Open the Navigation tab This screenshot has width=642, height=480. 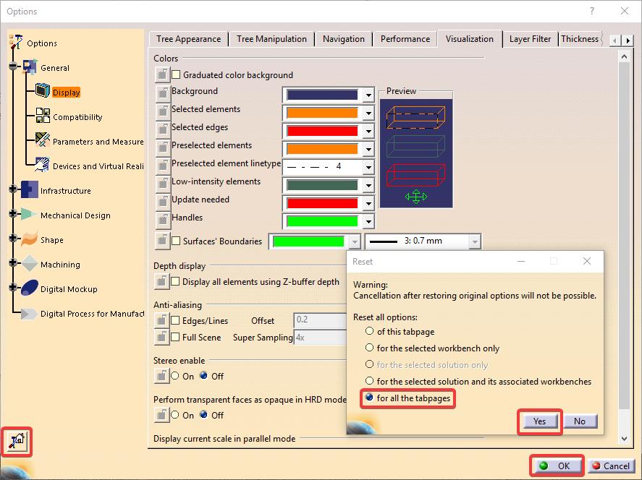pyautogui.click(x=344, y=39)
